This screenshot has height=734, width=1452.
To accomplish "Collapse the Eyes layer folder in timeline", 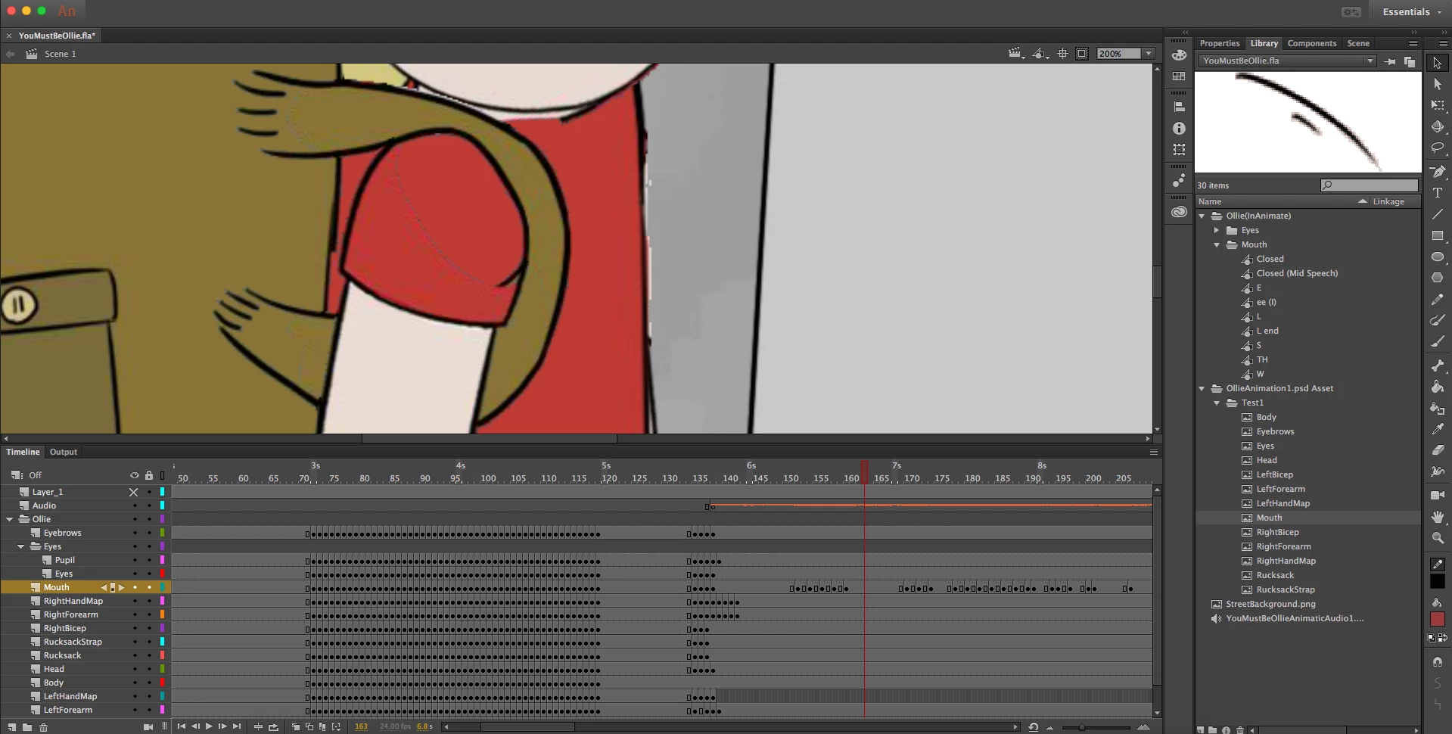I will click(x=21, y=546).
